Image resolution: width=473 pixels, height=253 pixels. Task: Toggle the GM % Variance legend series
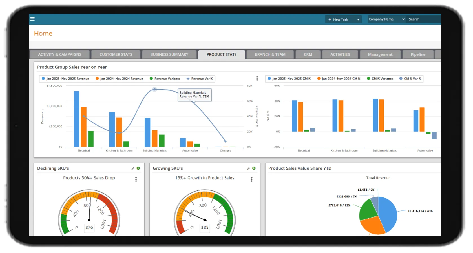point(380,79)
